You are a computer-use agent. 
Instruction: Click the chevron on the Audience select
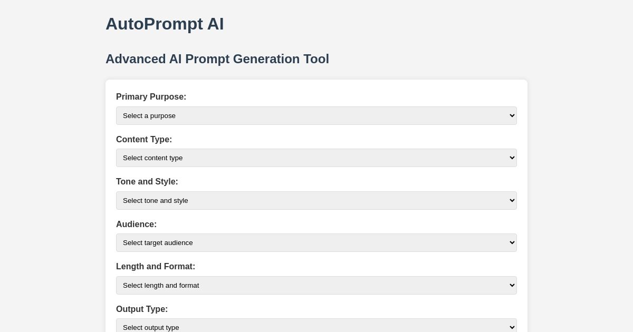(x=510, y=242)
